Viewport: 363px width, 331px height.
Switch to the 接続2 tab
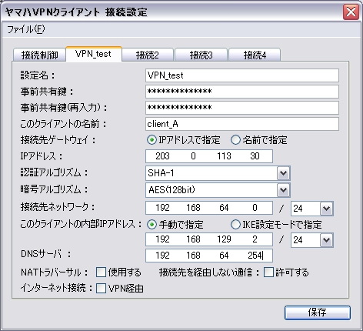tap(148, 55)
